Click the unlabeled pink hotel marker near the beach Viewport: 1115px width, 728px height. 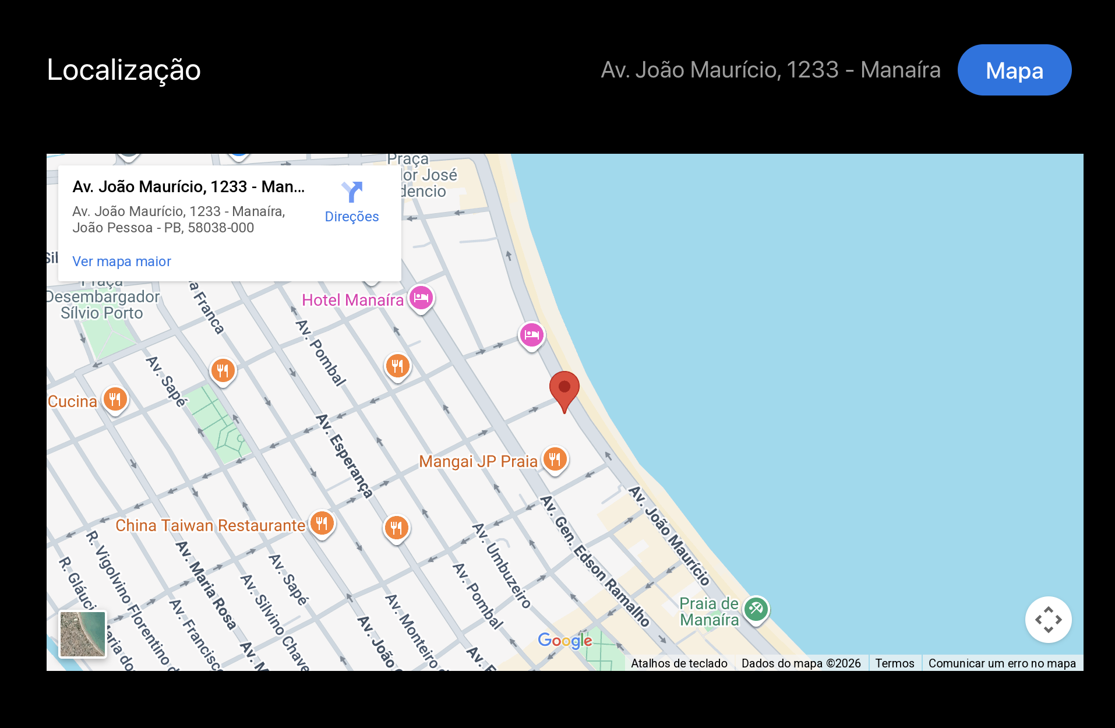tap(531, 335)
